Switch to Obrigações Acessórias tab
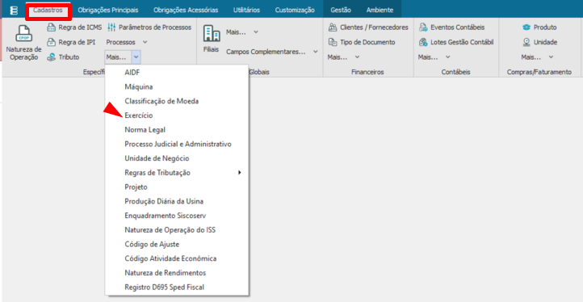This screenshot has height=302, width=583. 186,10
